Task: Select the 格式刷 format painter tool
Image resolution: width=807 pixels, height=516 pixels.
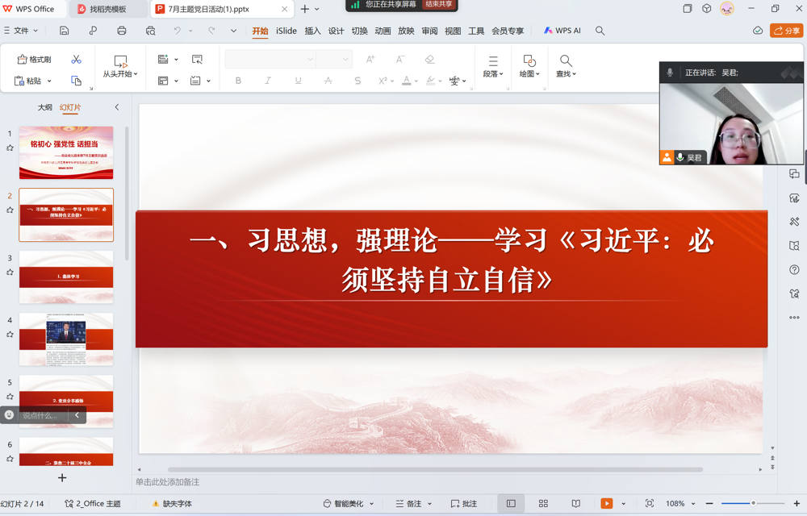Action: pyautogui.click(x=36, y=59)
